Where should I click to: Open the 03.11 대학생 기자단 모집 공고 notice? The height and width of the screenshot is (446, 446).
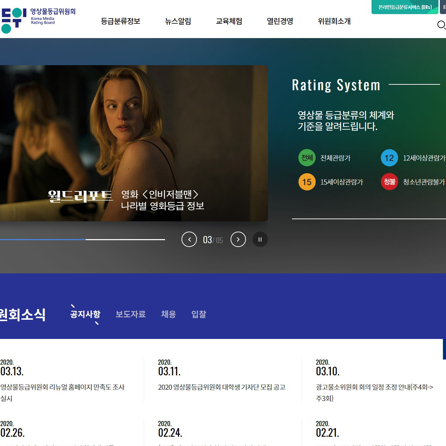click(222, 387)
